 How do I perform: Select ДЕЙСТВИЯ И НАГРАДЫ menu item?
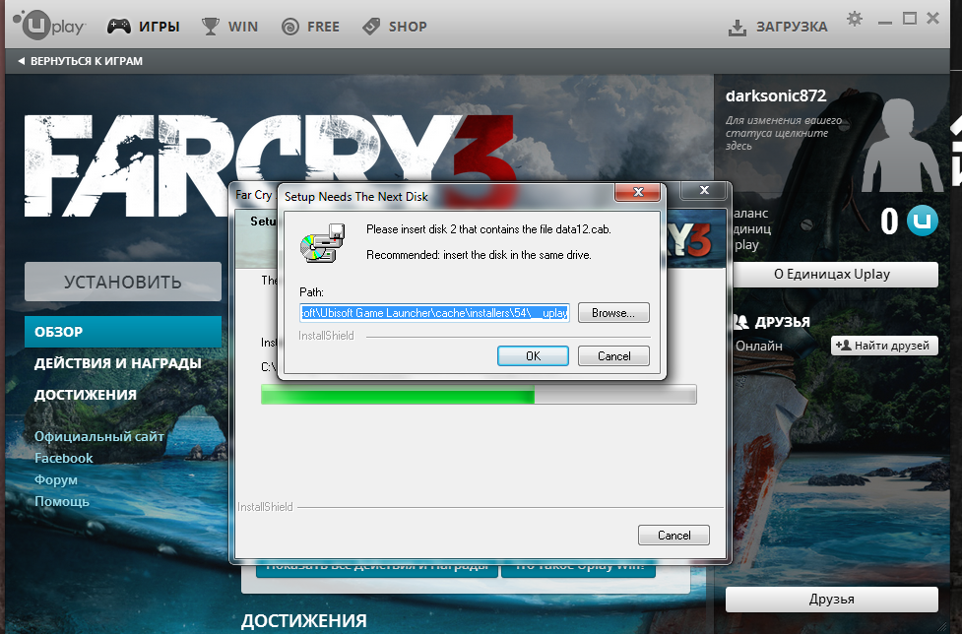click(118, 363)
